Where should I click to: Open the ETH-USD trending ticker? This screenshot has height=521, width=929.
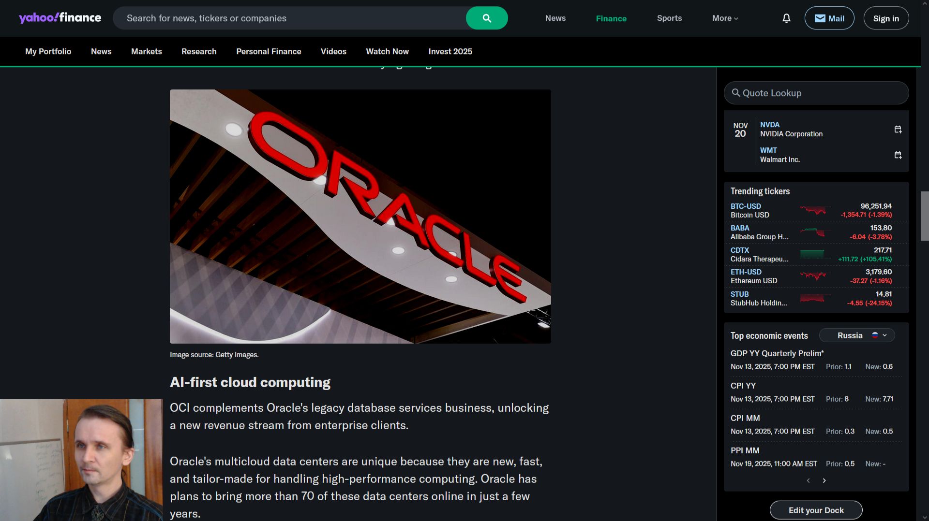coord(746,272)
